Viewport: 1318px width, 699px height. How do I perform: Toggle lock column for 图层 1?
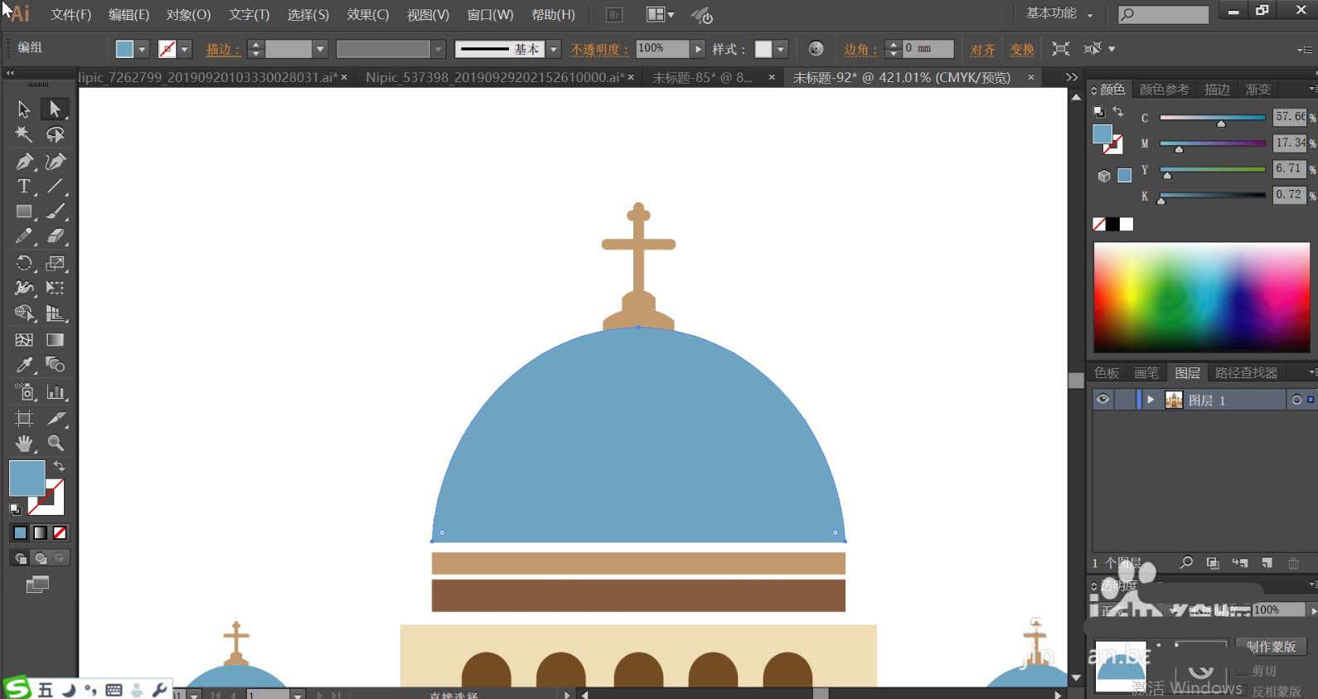tap(1126, 400)
